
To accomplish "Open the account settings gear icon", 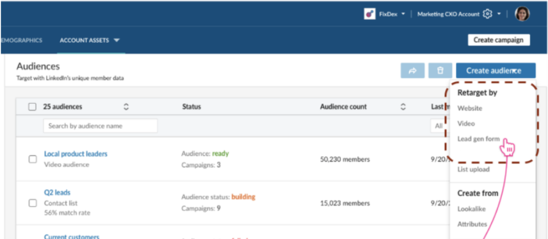I will (488, 14).
